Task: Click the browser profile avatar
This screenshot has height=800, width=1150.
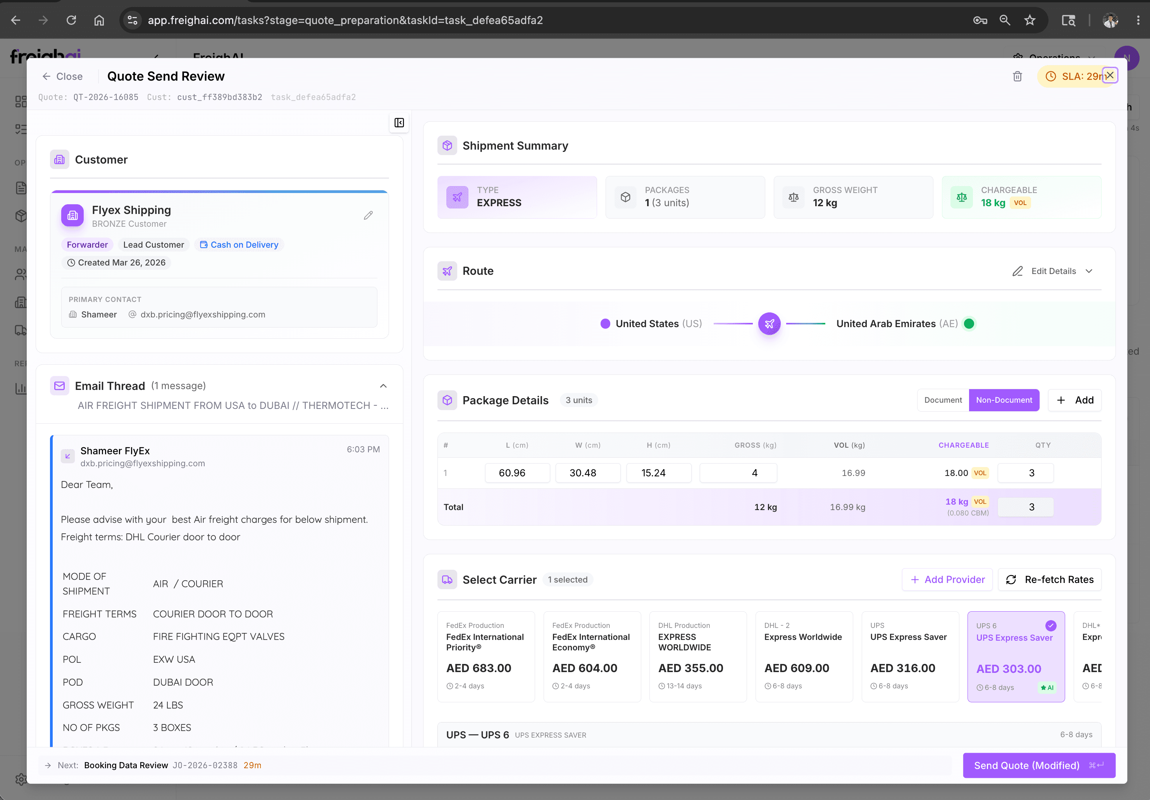Action: click(x=1110, y=20)
